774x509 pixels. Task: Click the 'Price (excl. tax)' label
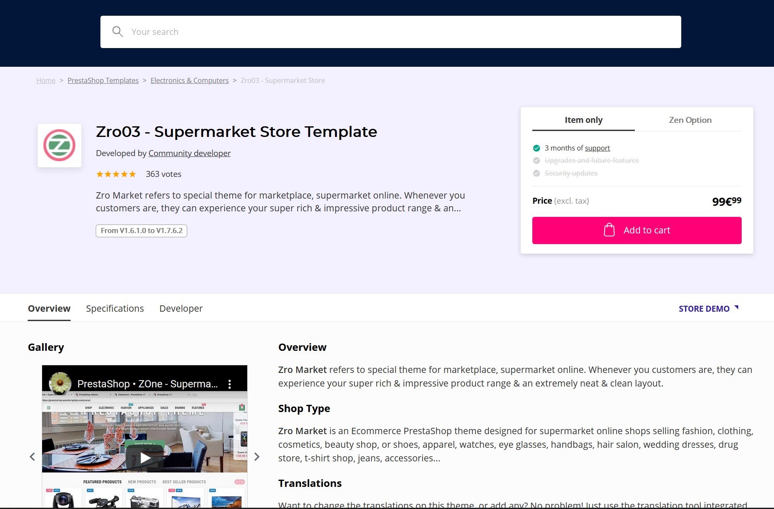tap(560, 201)
